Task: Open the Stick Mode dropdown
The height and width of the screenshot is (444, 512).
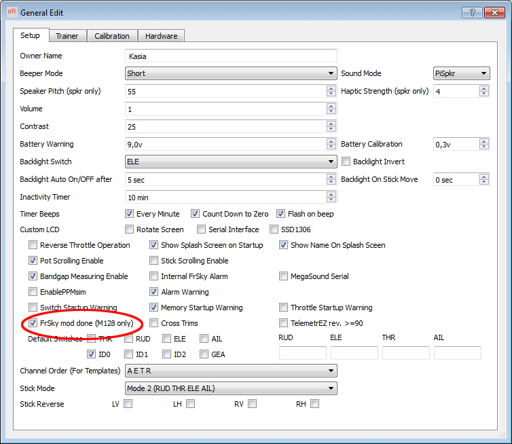Action: coord(231,388)
